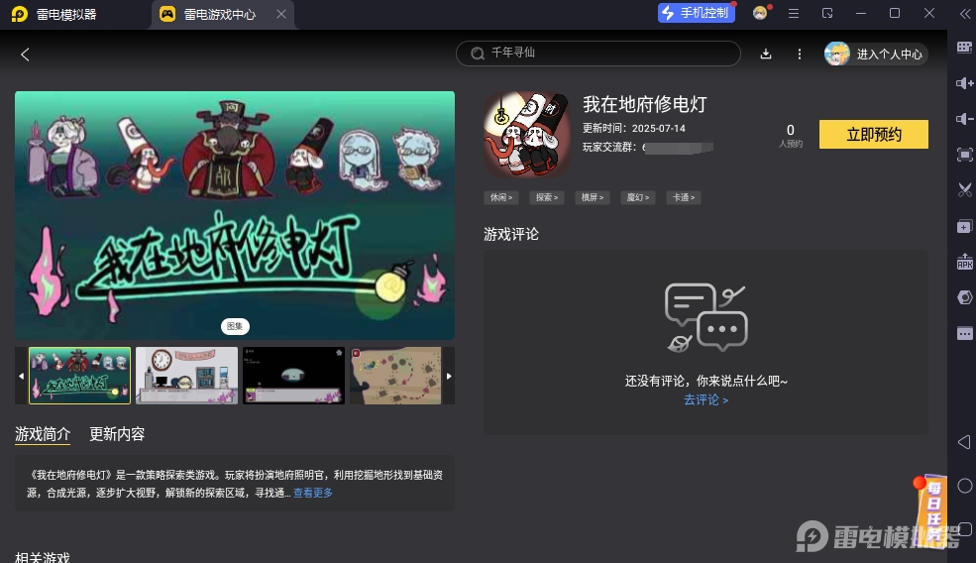Click the volume down icon in sidebar
The width and height of the screenshot is (976, 563).
point(964,118)
